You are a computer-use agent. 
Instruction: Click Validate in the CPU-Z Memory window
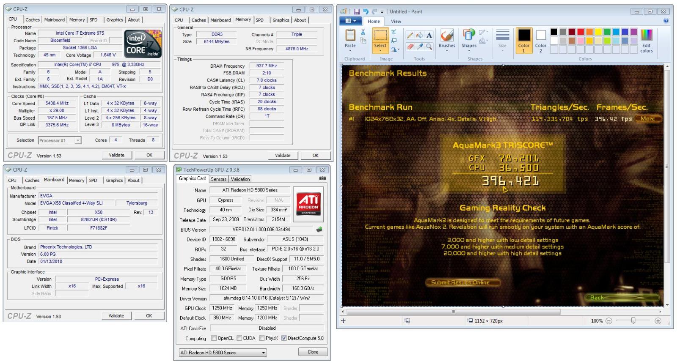tap(283, 156)
